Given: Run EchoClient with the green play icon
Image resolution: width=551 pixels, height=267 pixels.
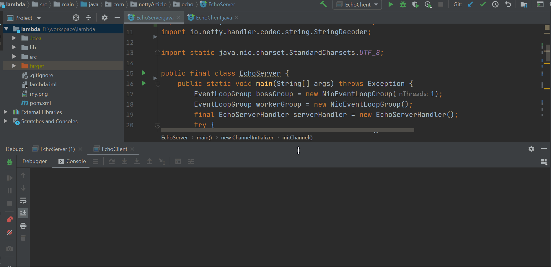Looking at the screenshot, I should [x=391, y=4].
